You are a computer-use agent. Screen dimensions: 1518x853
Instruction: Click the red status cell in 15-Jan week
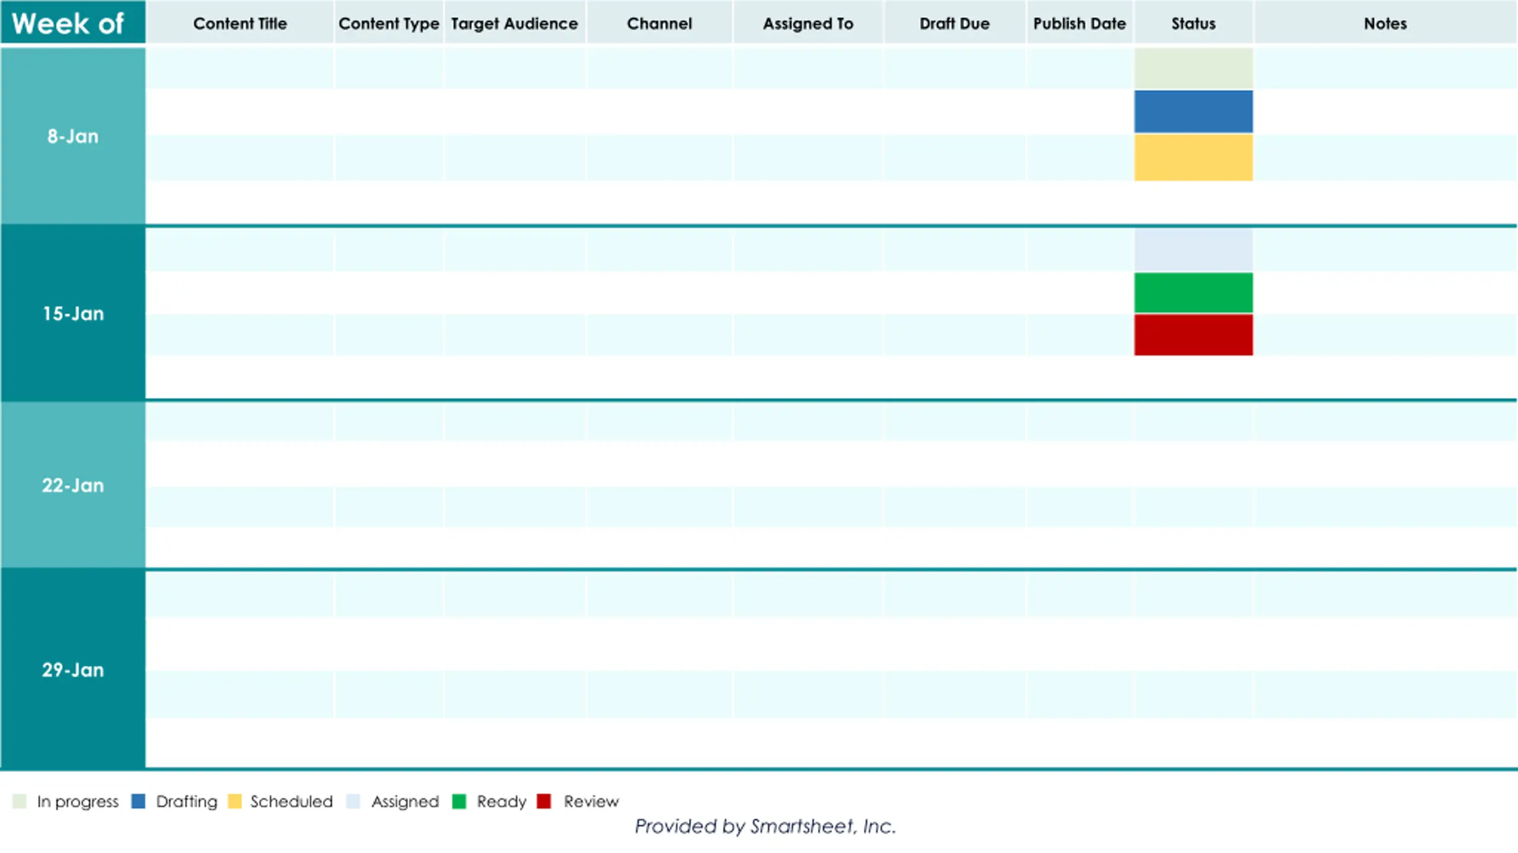(x=1194, y=335)
